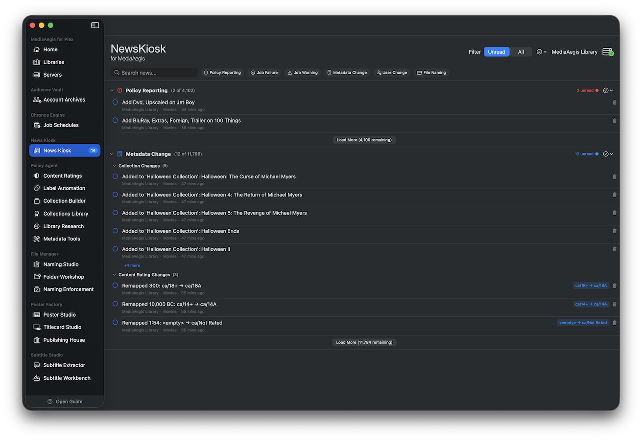Delete the 'Add Dvd, Upscaled on Jet Boy' item
Viewport: 642px width, 440px height.
[x=615, y=102]
